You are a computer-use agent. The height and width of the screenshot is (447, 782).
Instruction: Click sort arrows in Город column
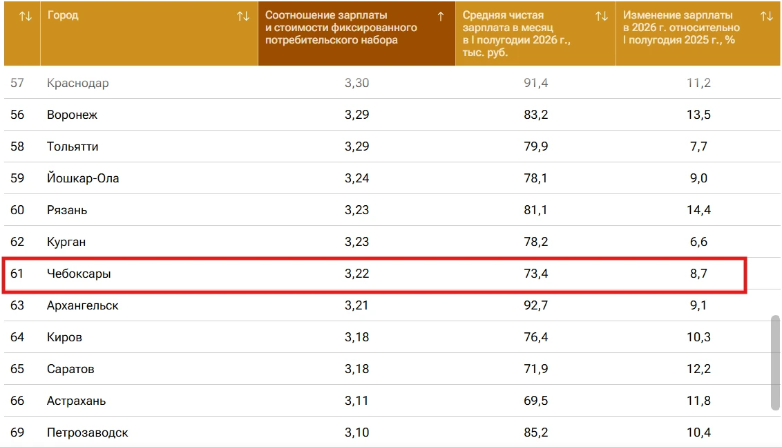coord(243,17)
